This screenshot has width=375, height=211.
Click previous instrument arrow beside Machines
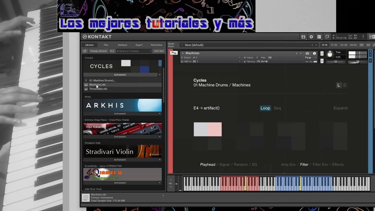(x=296, y=53)
